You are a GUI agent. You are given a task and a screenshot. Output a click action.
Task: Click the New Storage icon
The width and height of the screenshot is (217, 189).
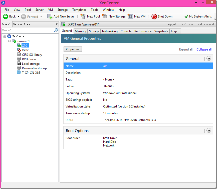104,16
